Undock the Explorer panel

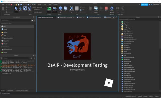tap(158, 17)
